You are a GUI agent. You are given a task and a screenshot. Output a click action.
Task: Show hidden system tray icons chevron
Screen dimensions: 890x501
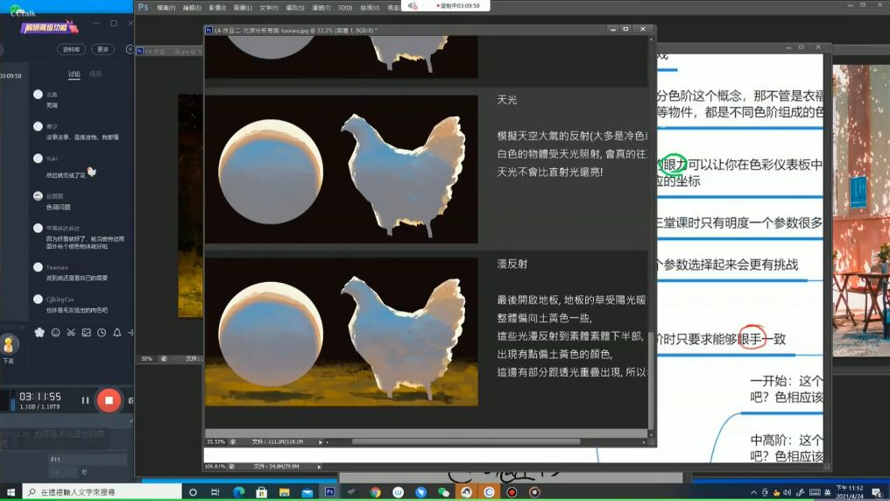click(753, 492)
